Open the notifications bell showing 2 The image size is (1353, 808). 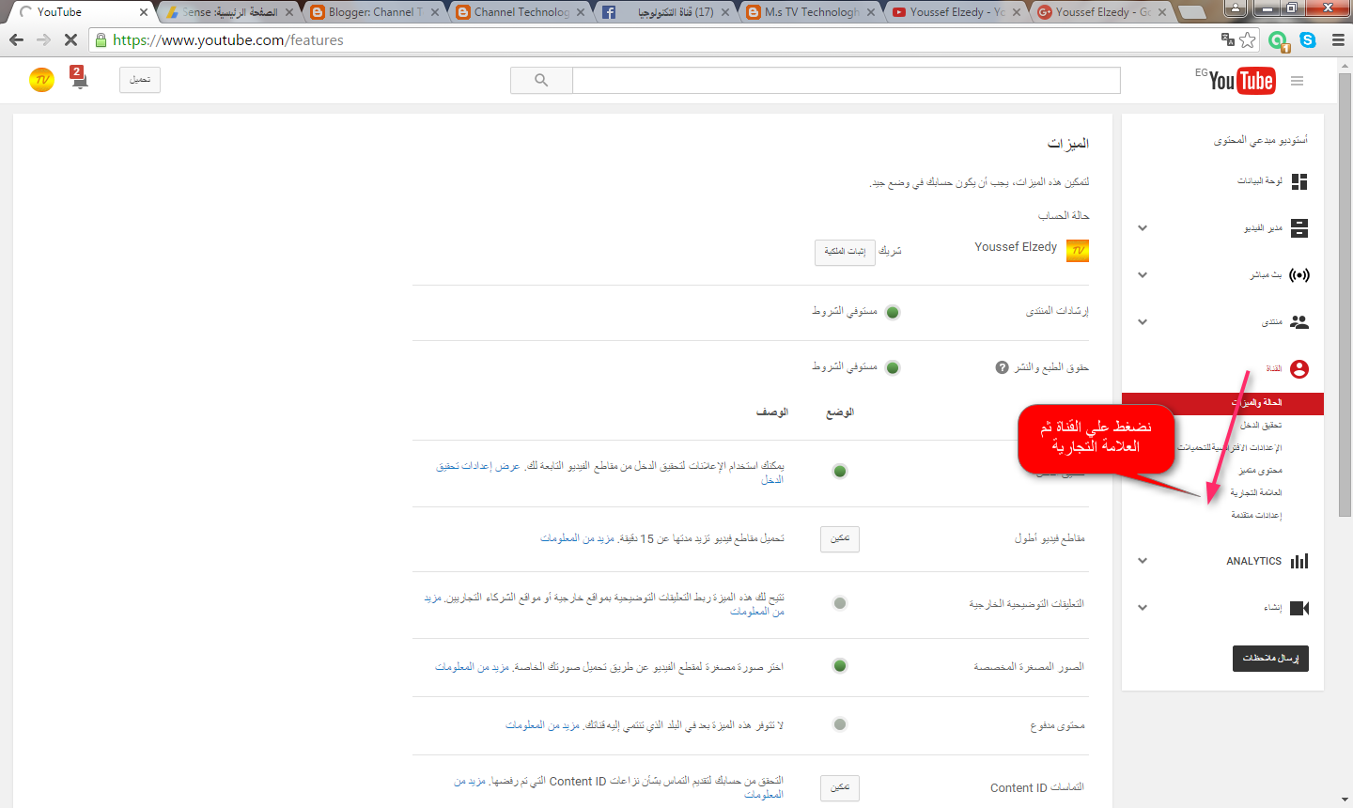(79, 78)
